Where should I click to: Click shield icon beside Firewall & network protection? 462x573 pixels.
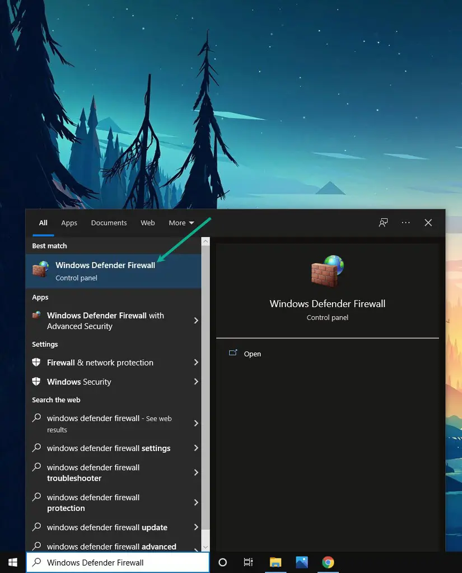[x=36, y=362]
